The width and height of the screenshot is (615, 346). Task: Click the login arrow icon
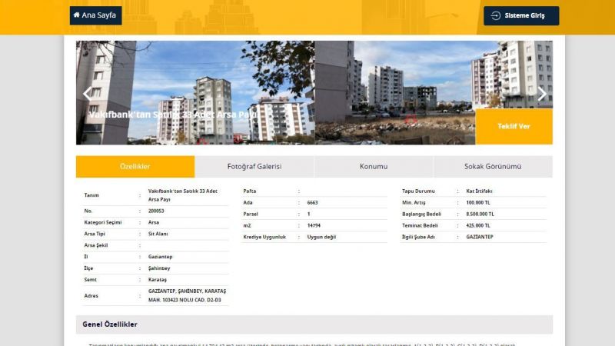point(495,15)
